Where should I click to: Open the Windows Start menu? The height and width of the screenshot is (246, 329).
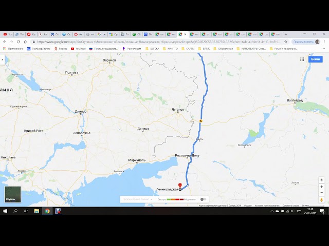(x=5, y=211)
